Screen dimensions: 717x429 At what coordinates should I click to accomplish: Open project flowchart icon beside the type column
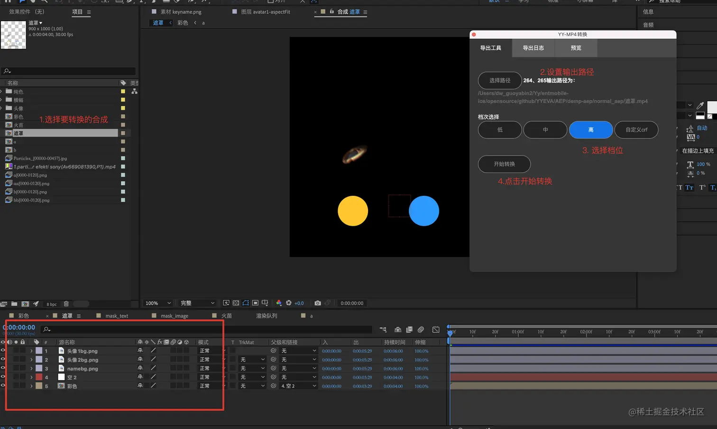click(135, 91)
